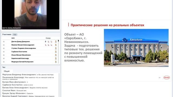Image resolution: width=173 pixels, height=97 pixels.
Task: Click chat message from Веселов Андрей Сергеевич
Action: click(x=28, y=96)
